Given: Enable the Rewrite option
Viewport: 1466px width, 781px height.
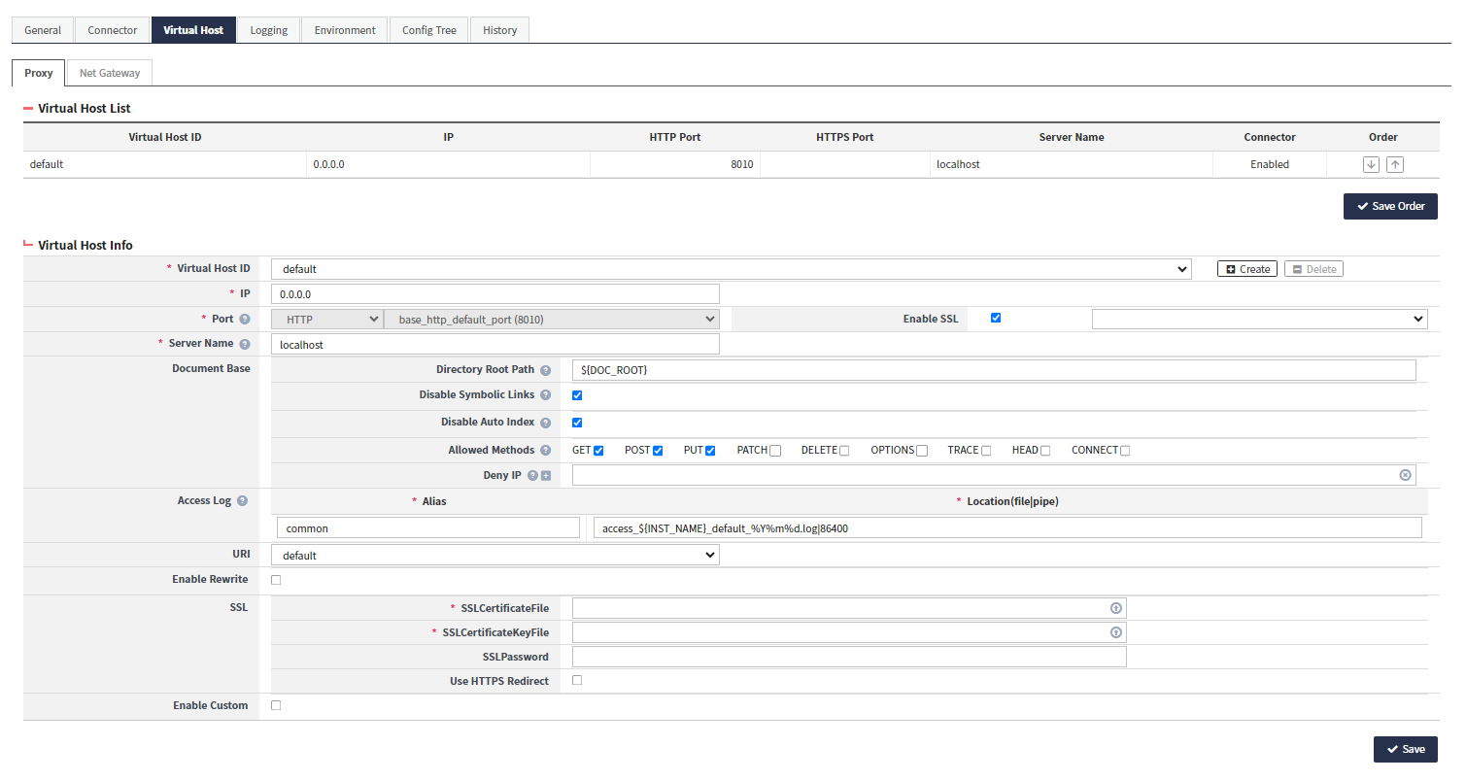Looking at the screenshot, I should (x=276, y=579).
